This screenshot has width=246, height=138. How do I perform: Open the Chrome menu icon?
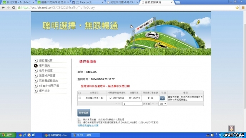[243, 8]
